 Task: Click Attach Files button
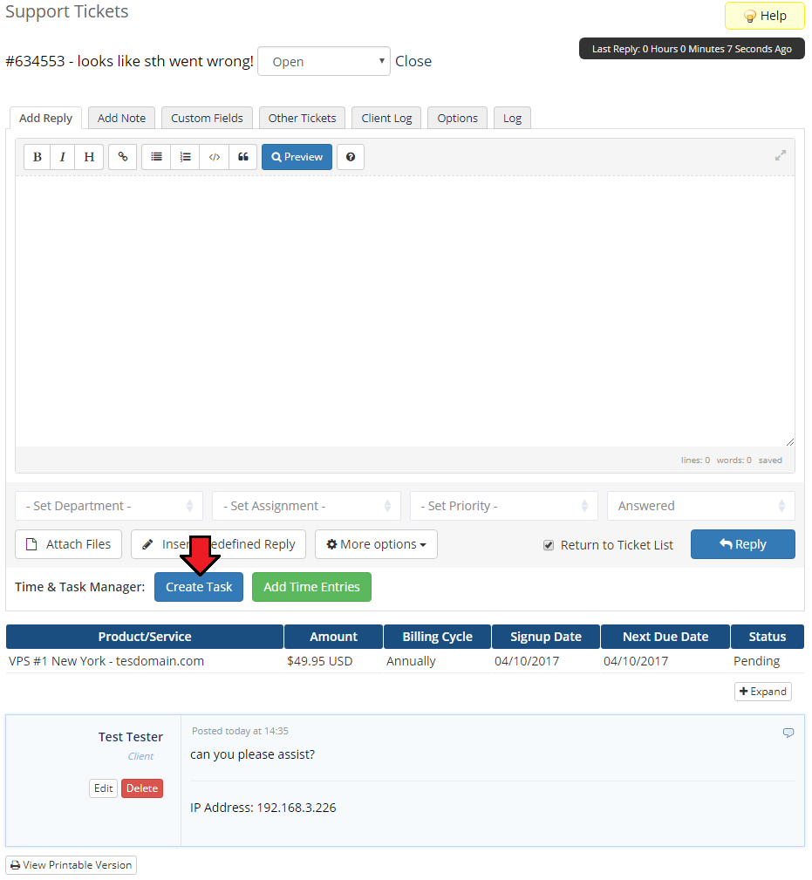[x=68, y=544]
